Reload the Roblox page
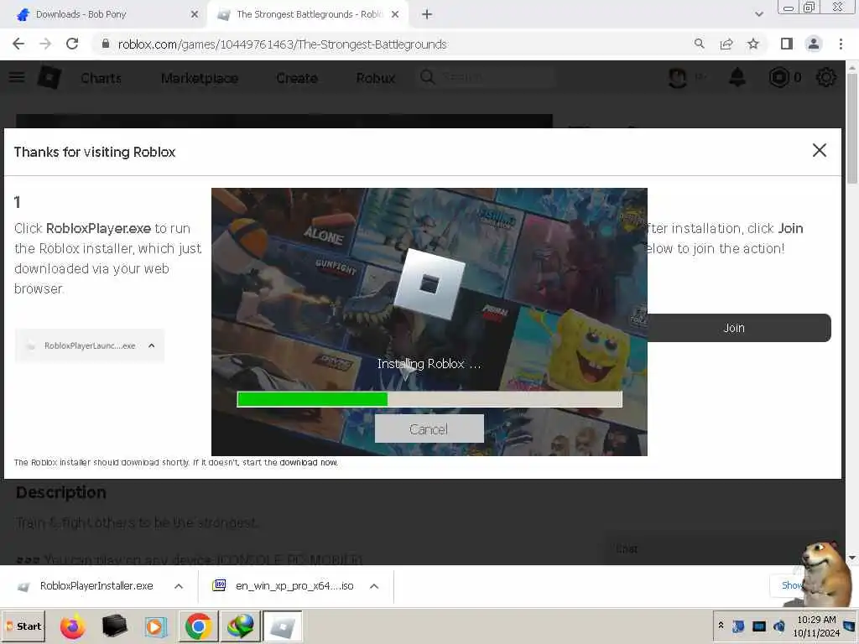Image resolution: width=859 pixels, height=644 pixels. (72, 44)
